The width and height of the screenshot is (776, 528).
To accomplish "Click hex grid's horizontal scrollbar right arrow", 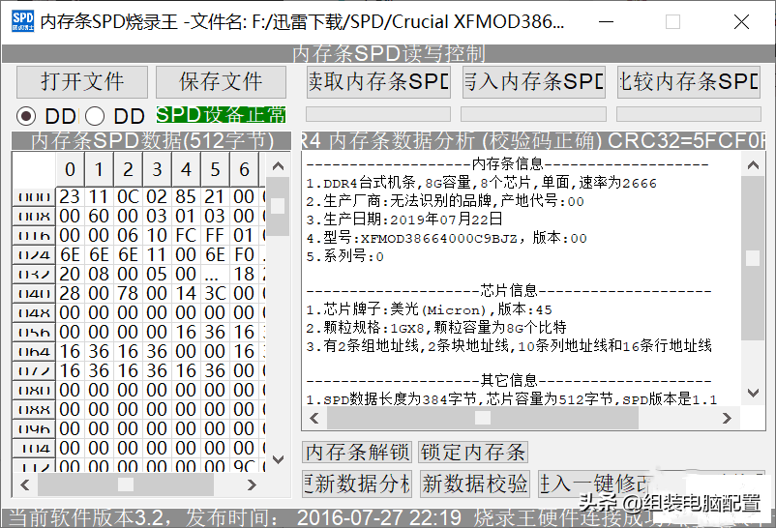I will (252, 484).
